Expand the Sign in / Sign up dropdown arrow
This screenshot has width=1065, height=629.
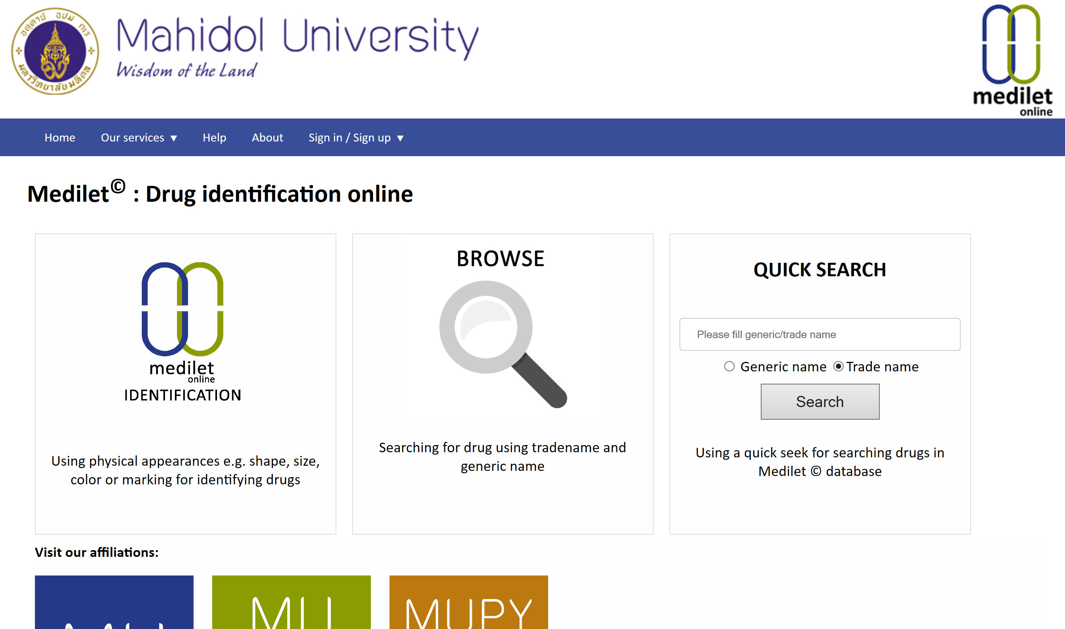tap(400, 138)
